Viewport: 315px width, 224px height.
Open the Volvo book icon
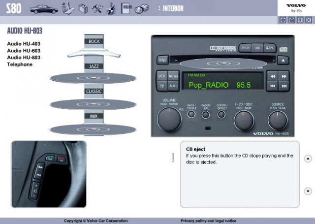coord(126,8)
